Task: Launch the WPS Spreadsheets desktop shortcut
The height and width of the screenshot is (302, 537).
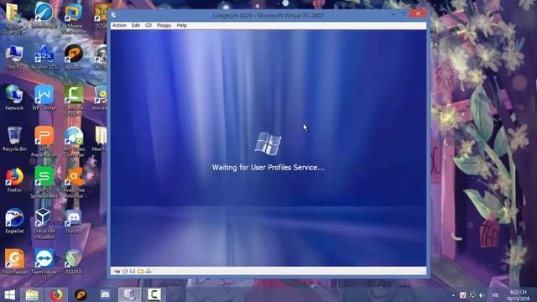Action: point(44,183)
